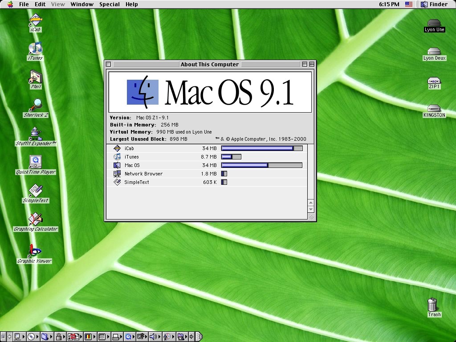This screenshot has height=342, width=456.
Task: Open the iCab desktop alias
Action: 35,20
